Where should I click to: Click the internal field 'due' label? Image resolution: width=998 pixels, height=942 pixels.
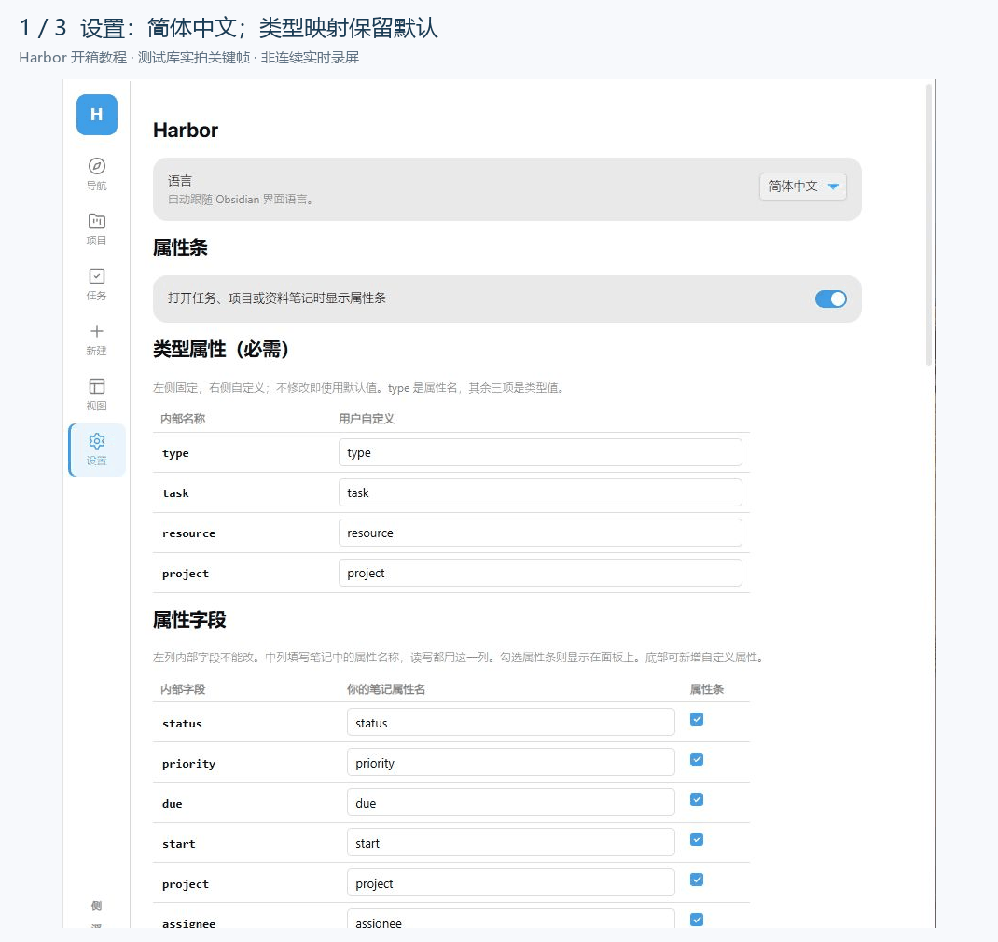pyautogui.click(x=172, y=804)
